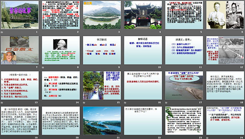Select slide 16 question with red answer thumbnail

tap(143, 85)
